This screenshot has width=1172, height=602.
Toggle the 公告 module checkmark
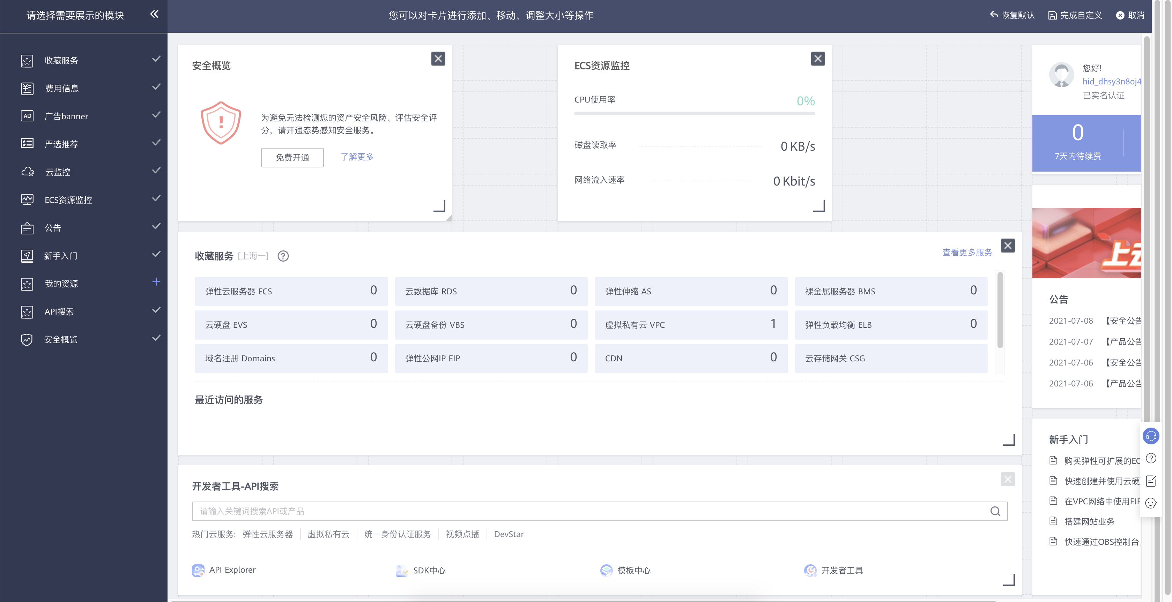click(x=156, y=226)
